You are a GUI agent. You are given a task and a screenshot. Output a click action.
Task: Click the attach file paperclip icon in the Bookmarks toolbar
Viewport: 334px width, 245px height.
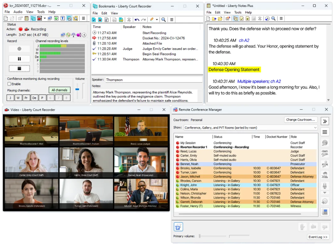coord(107,20)
